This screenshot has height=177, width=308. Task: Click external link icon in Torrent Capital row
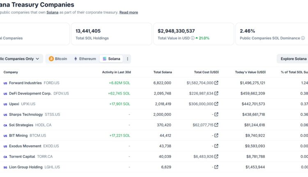[216, 156]
